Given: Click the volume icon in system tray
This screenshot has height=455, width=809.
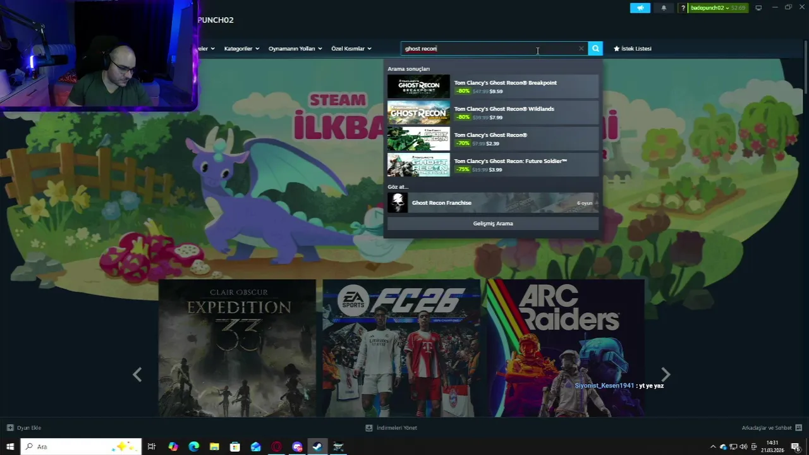Looking at the screenshot, I should point(743,447).
